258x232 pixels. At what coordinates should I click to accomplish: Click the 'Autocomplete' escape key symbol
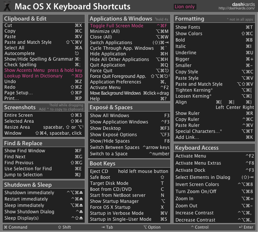(x=77, y=53)
